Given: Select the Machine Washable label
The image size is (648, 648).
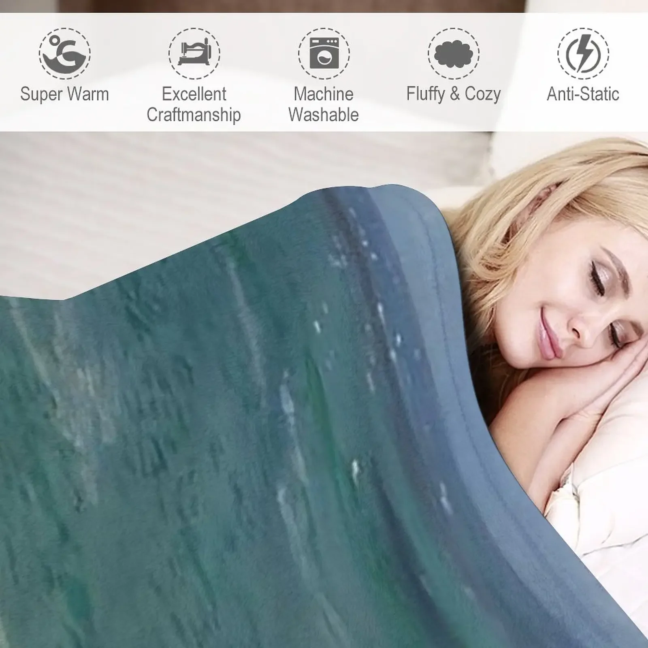Looking at the screenshot, I should tap(324, 104).
